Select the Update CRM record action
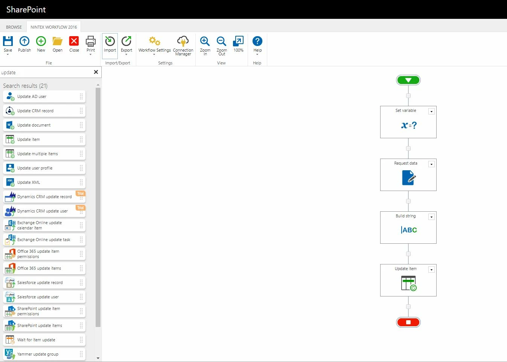This screenshot has width=507, height=362. pyautogui.click(x=44, y=111)
